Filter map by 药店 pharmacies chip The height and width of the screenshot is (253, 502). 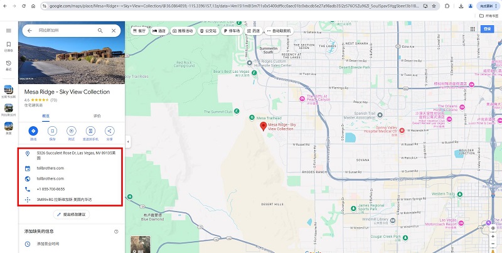(x=254, y=31)
